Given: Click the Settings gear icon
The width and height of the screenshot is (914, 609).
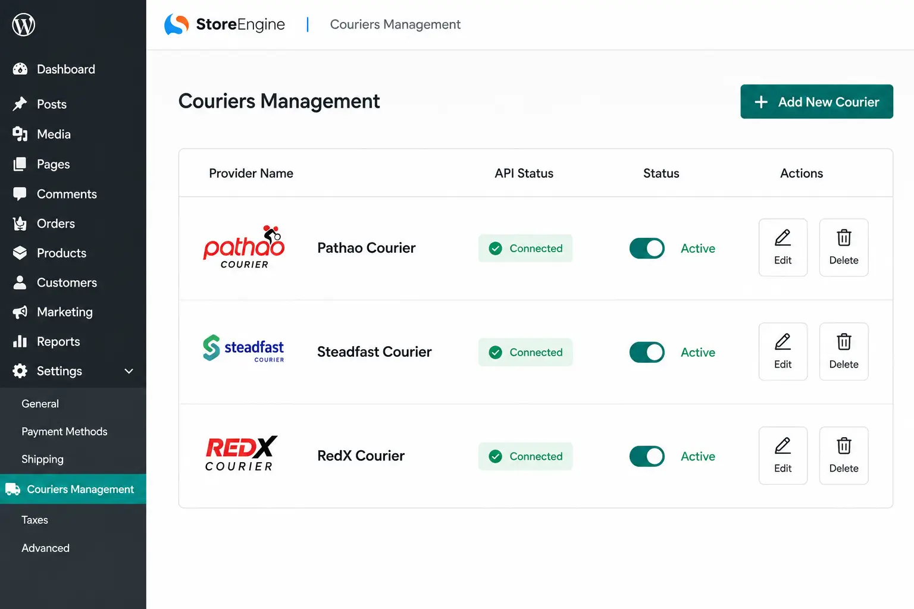Looking at the screenshot, I should point(20,371).
